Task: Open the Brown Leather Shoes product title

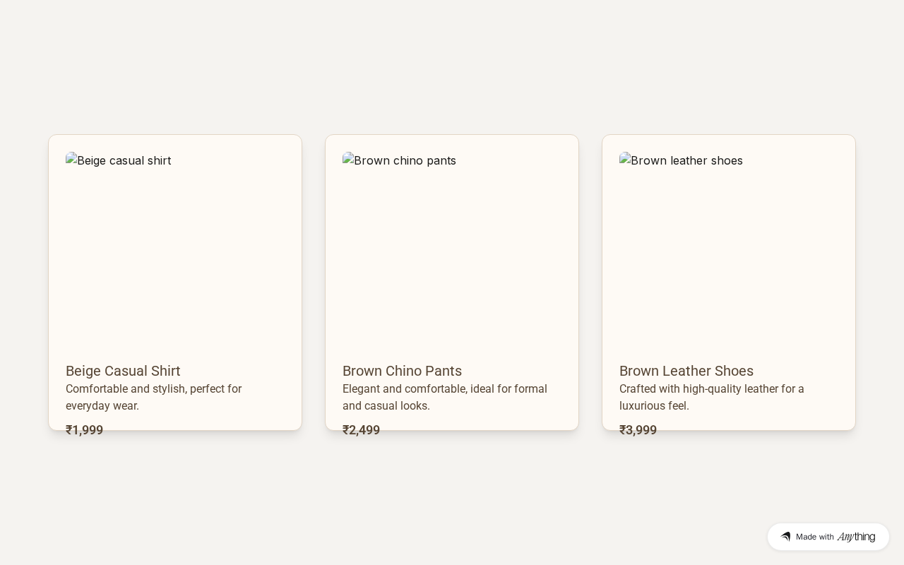Action: [686, 371]
